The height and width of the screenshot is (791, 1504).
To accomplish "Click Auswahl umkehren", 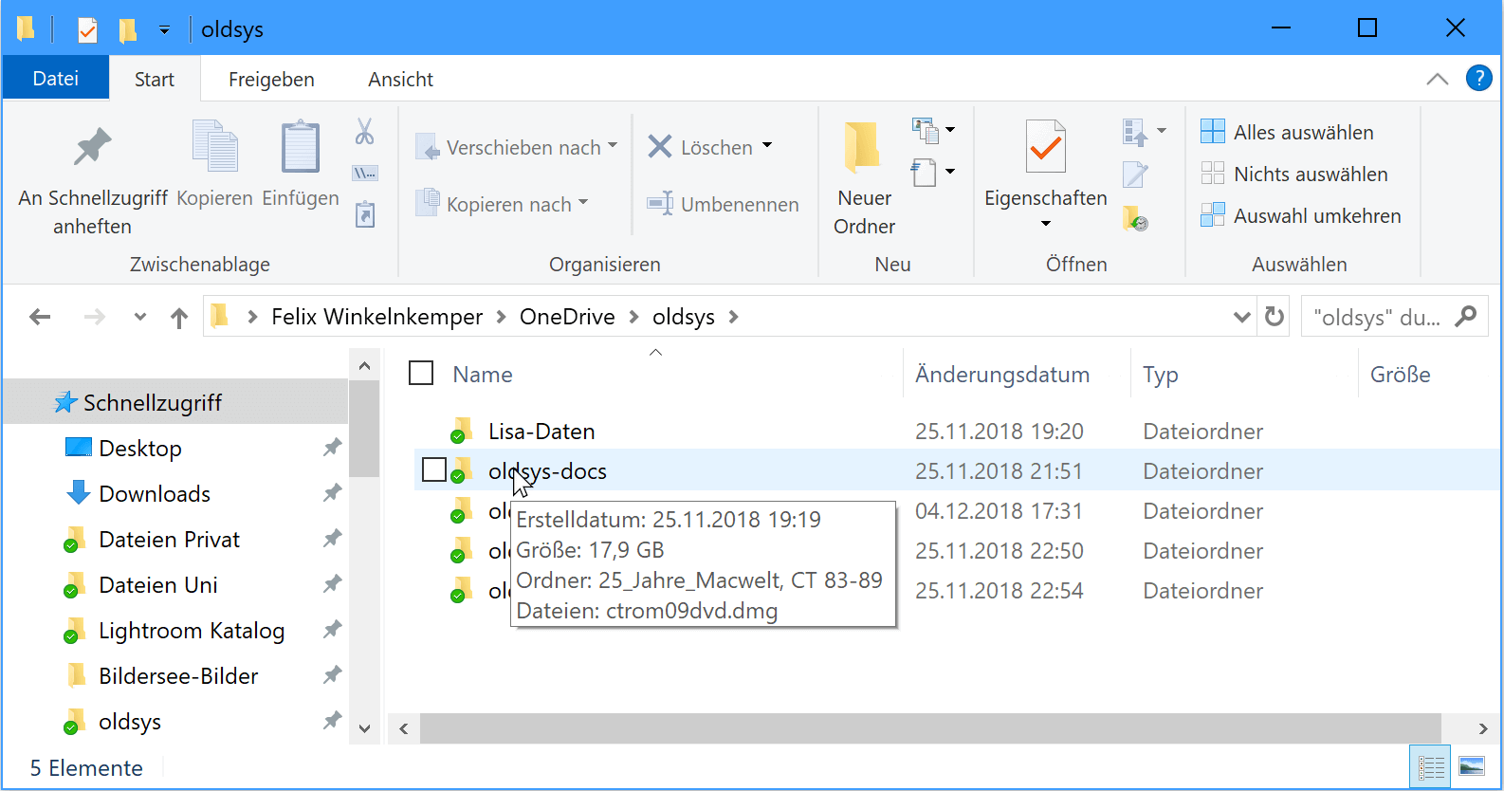I will [x=1301, y=215].
